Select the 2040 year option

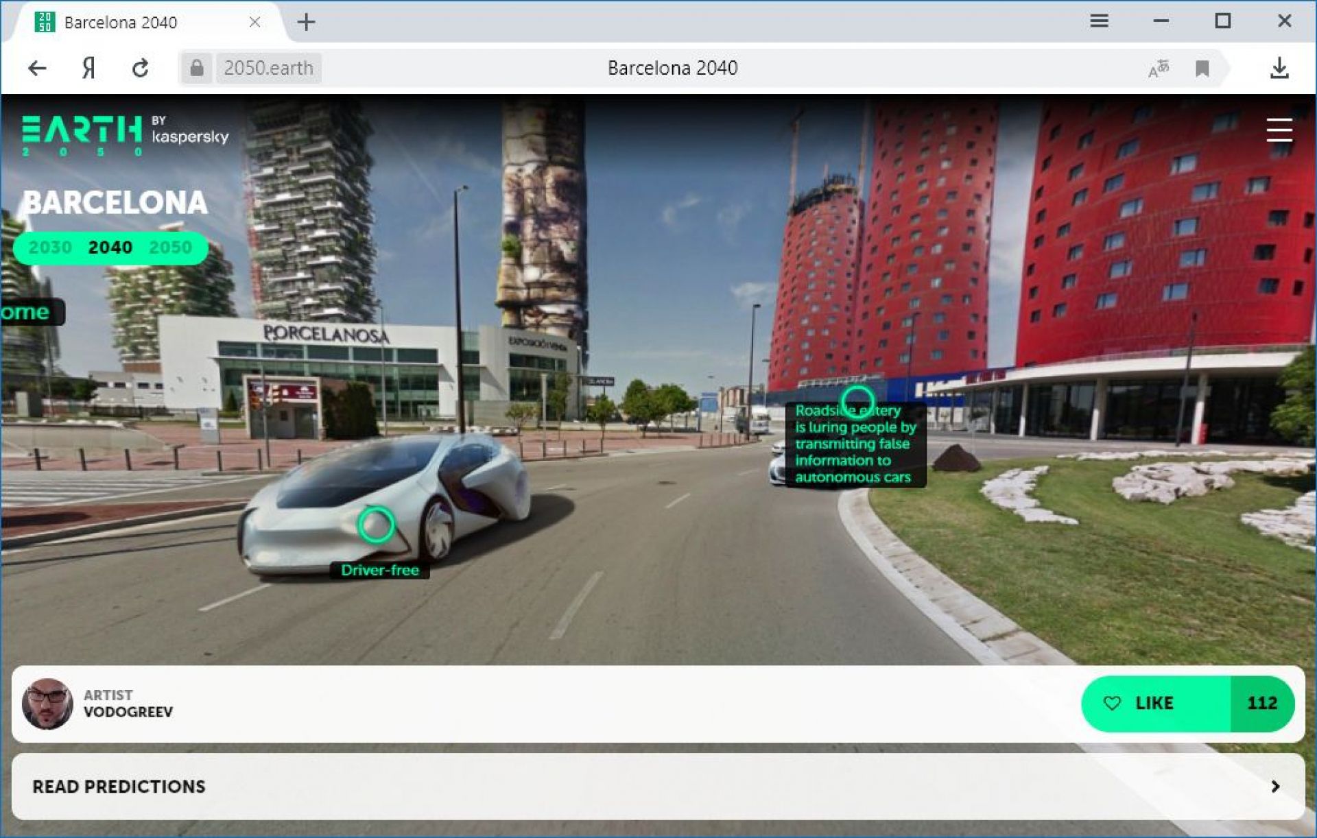coord(110,247)
